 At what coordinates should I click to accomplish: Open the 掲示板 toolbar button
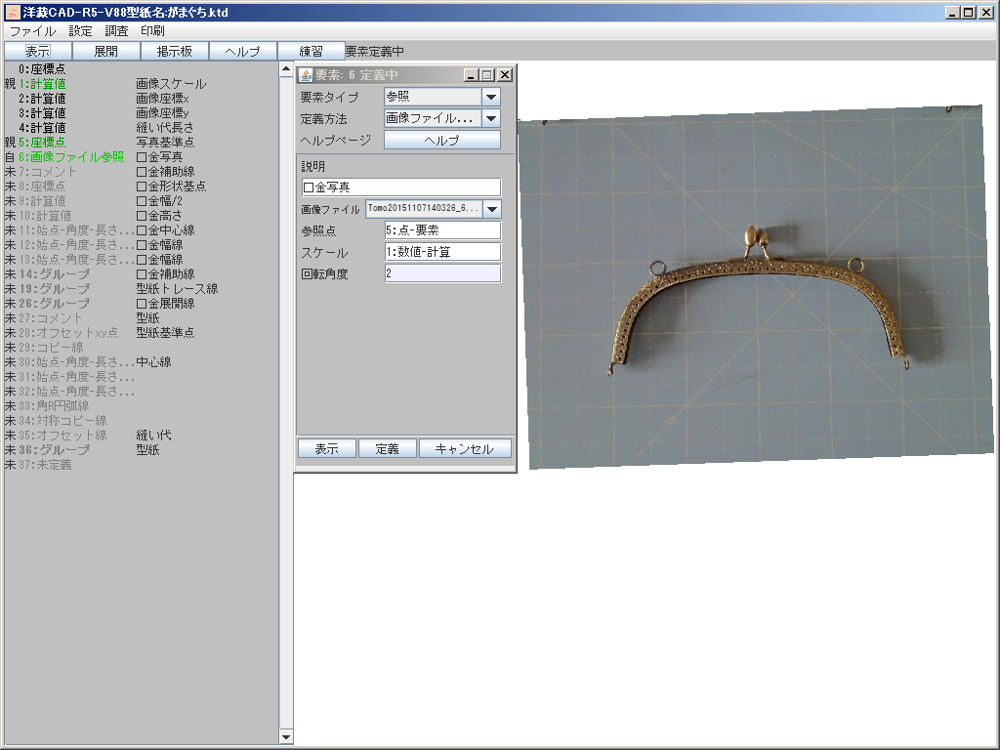coord(174,51)
